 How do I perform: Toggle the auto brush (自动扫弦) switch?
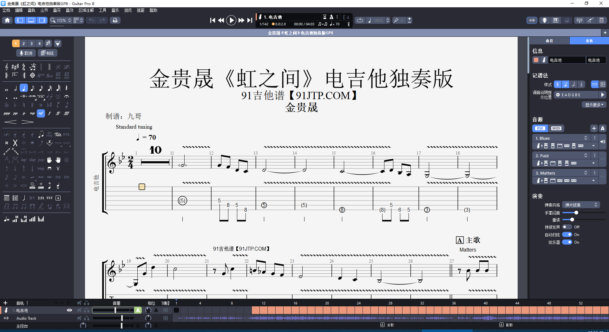coord(567,234)
